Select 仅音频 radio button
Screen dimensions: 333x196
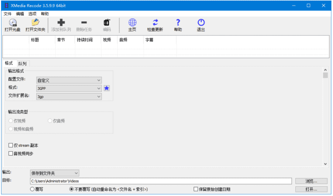pos(50,121)
